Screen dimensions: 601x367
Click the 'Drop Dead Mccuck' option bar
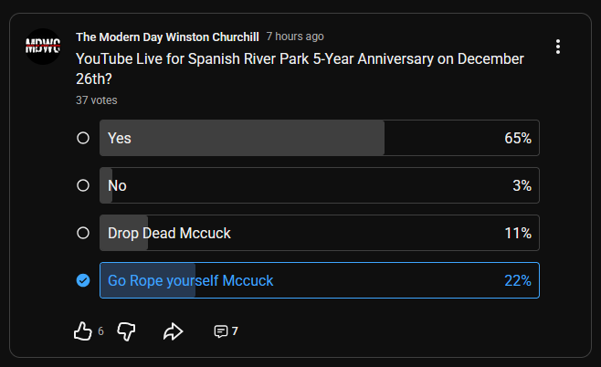pos(319,233)
